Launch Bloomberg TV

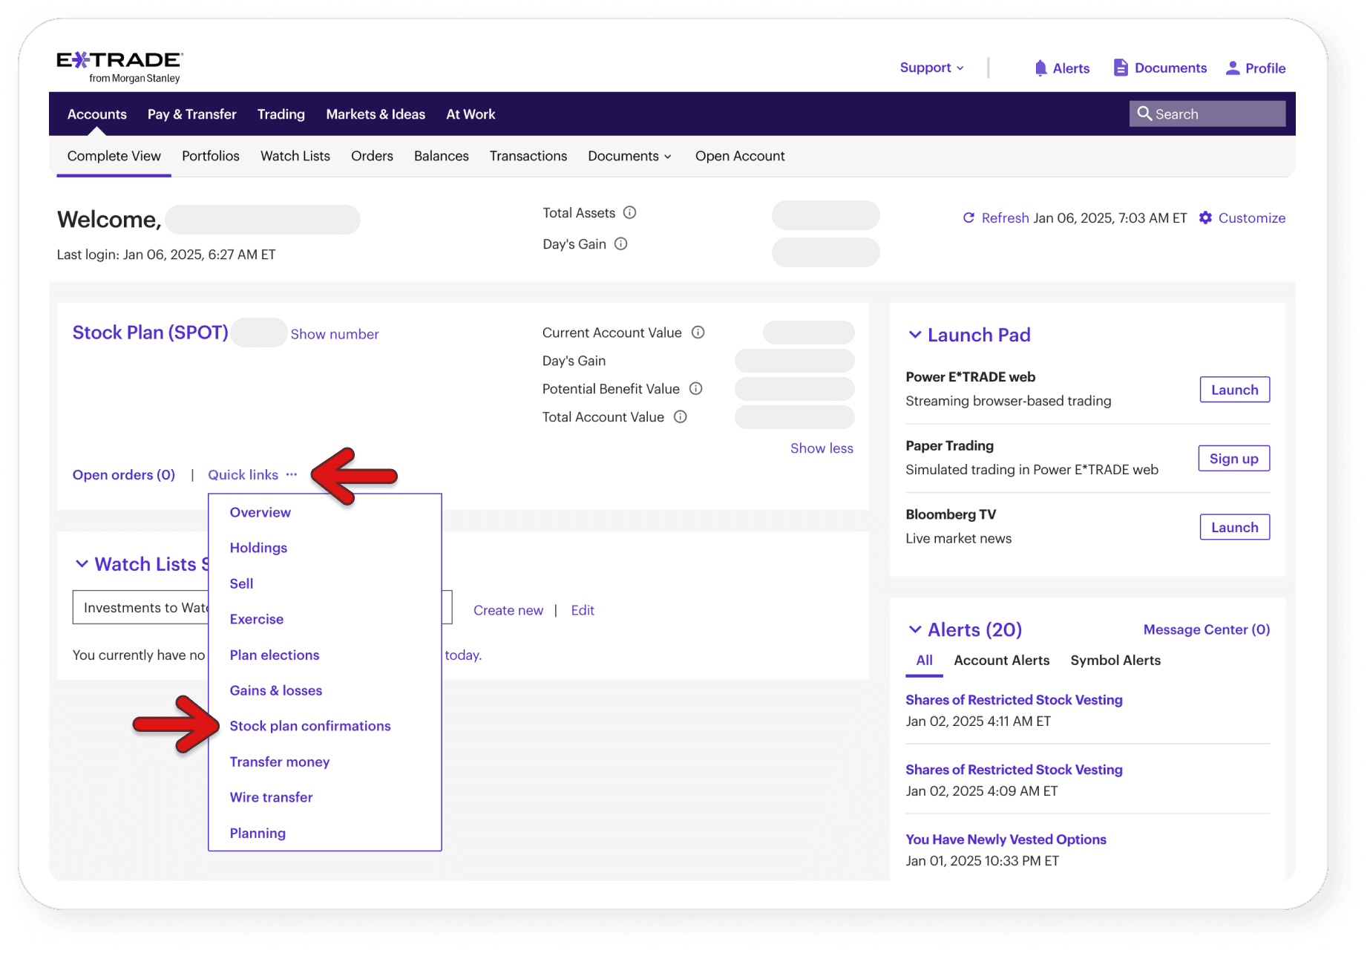[x=1235, y=527]
